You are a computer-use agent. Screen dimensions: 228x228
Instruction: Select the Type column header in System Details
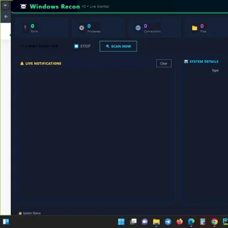[215, 71]
